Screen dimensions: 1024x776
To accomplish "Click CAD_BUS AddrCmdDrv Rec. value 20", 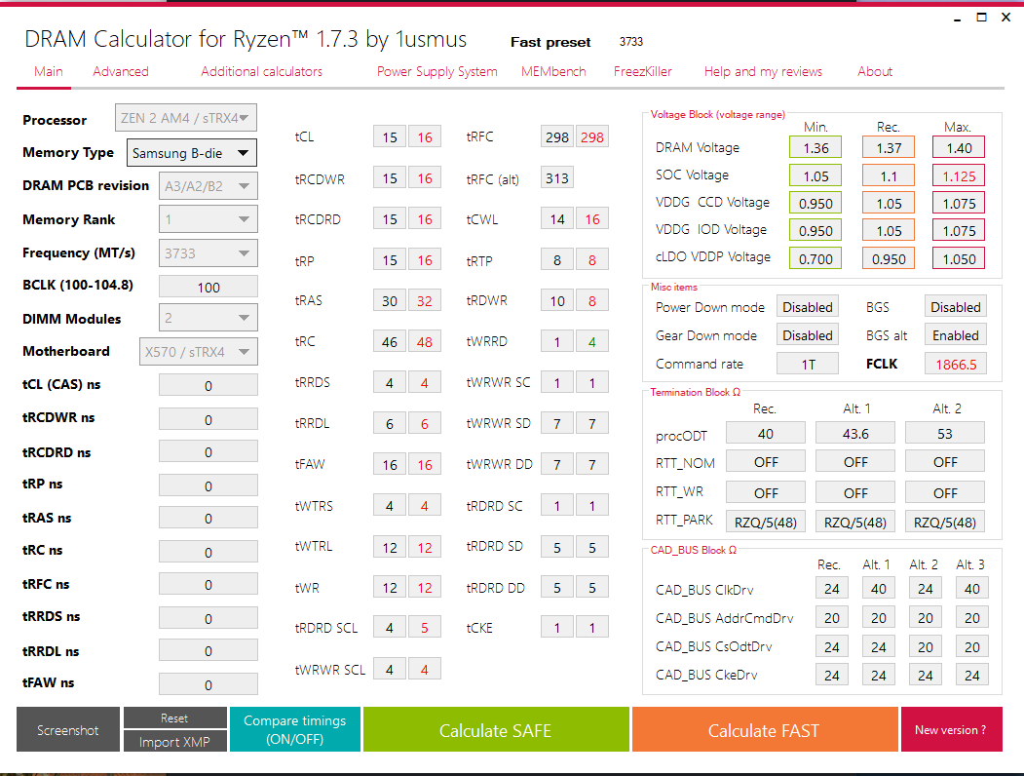I will [831, 617].
